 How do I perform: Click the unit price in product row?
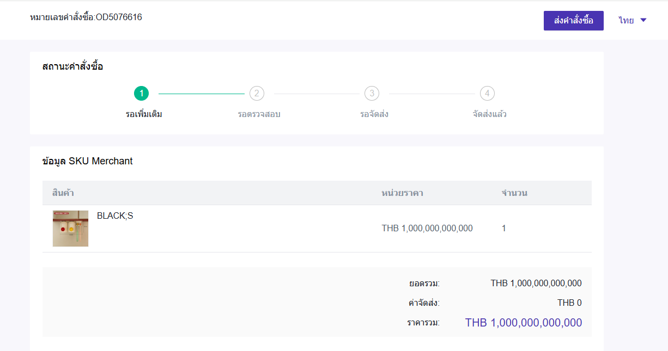(427, 229)
